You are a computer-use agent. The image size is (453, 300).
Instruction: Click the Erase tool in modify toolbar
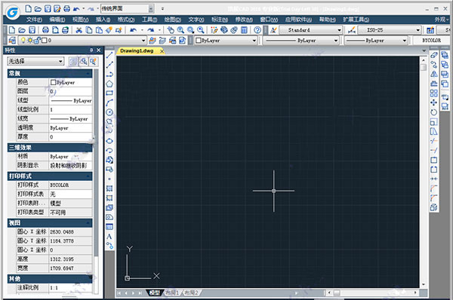click(x=434, y=55)
